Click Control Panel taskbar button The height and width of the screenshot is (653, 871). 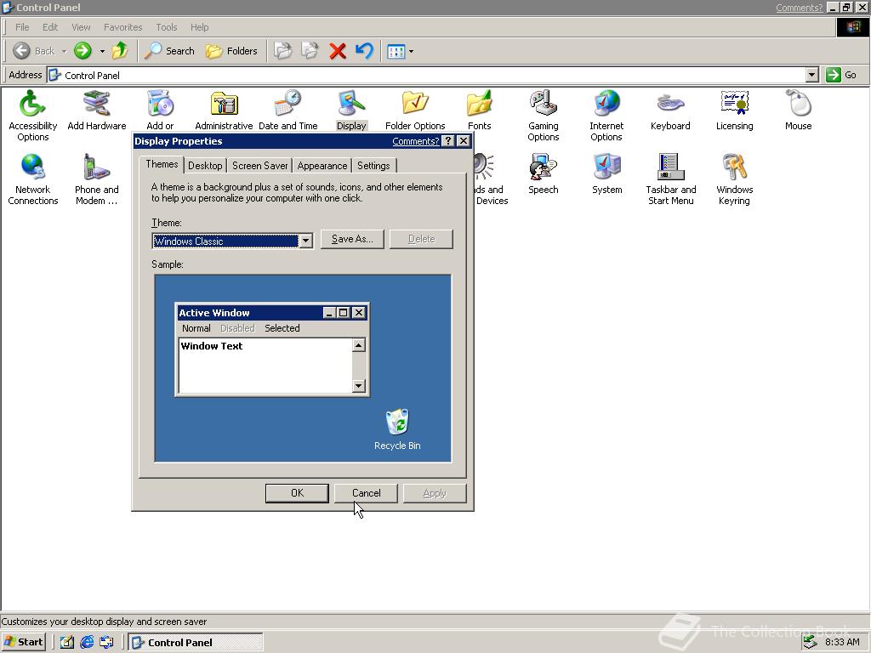196,642
